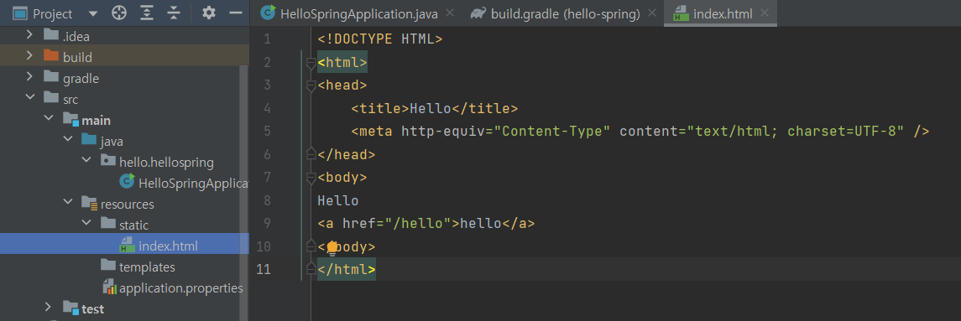Expand the .idea folder

point(29,35)
